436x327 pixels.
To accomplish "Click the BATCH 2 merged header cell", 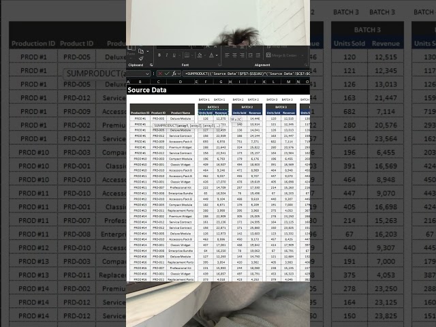I will click(247, 107).
